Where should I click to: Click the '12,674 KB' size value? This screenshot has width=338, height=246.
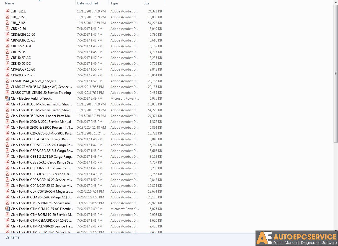coord(155,191)
